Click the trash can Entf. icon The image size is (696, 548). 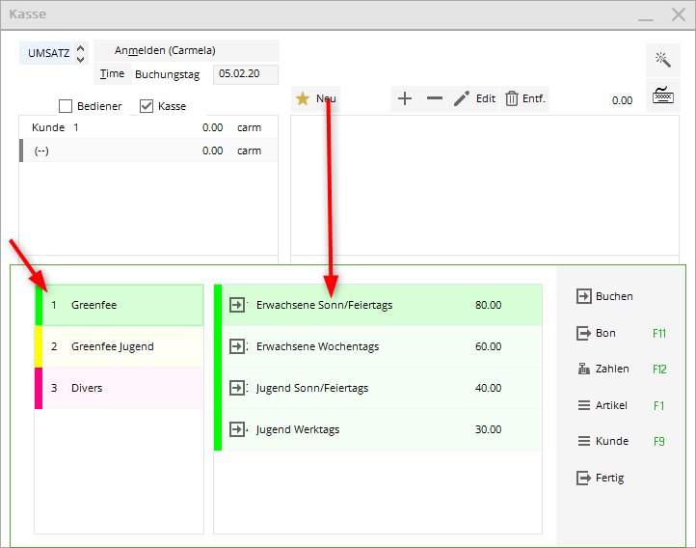point(511,98)
